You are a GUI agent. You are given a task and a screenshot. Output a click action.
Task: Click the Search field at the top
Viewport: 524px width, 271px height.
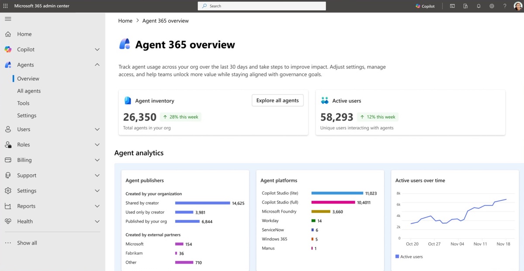pyautogui.click(x=262, y=6)
